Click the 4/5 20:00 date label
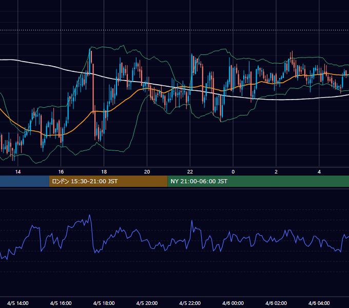 click(147, 303)
